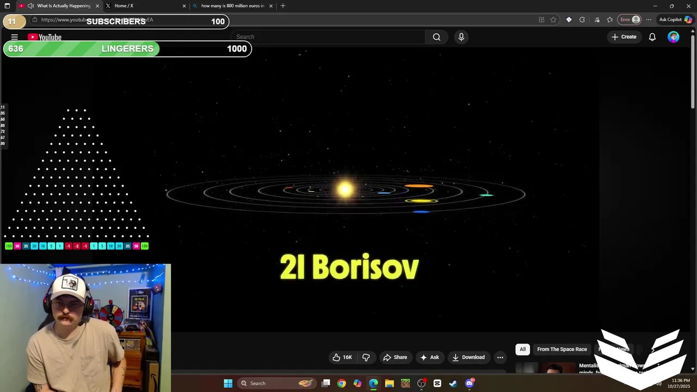This screenshot has height=392, width=697.
Task: Open the YouTube account avatar menu
Action: [x=674, y=37]
